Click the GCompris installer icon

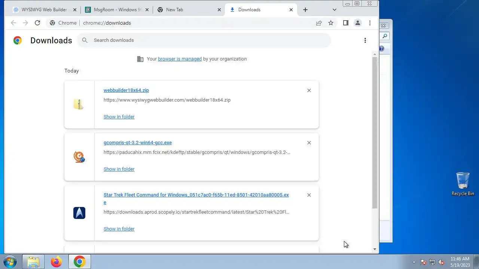(x=79, y=157)
